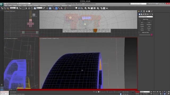The height and width of the screenshot is (95, 170).
Task: Open the magenta object color swatch
Action: point(152,35)
